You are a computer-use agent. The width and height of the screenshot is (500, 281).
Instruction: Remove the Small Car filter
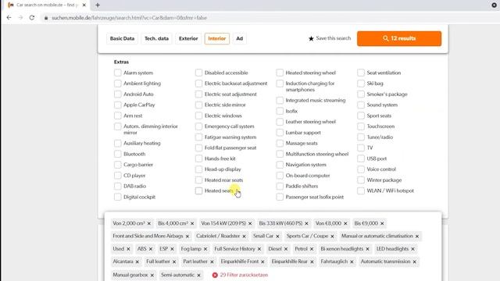click(277, 237)
